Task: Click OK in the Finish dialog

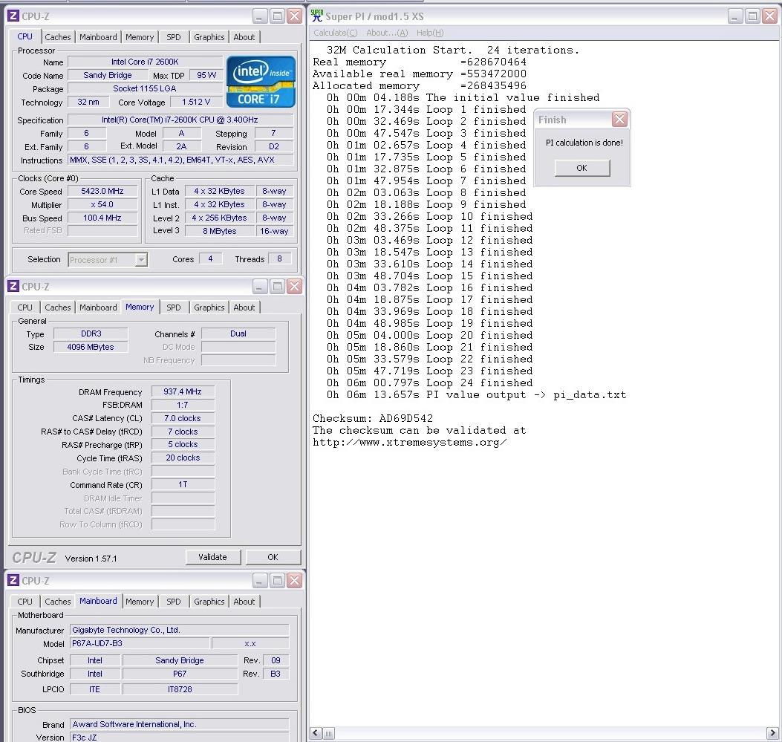Action: pos(582,168)
